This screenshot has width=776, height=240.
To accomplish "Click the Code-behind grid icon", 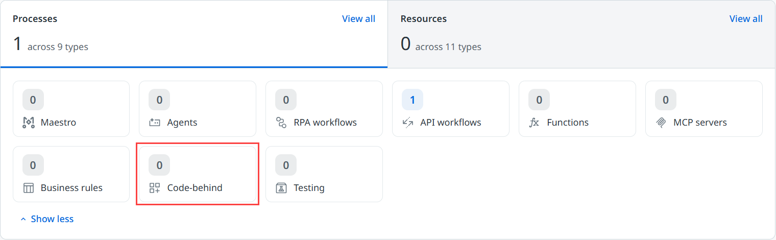I will click(x=155, y=188).
